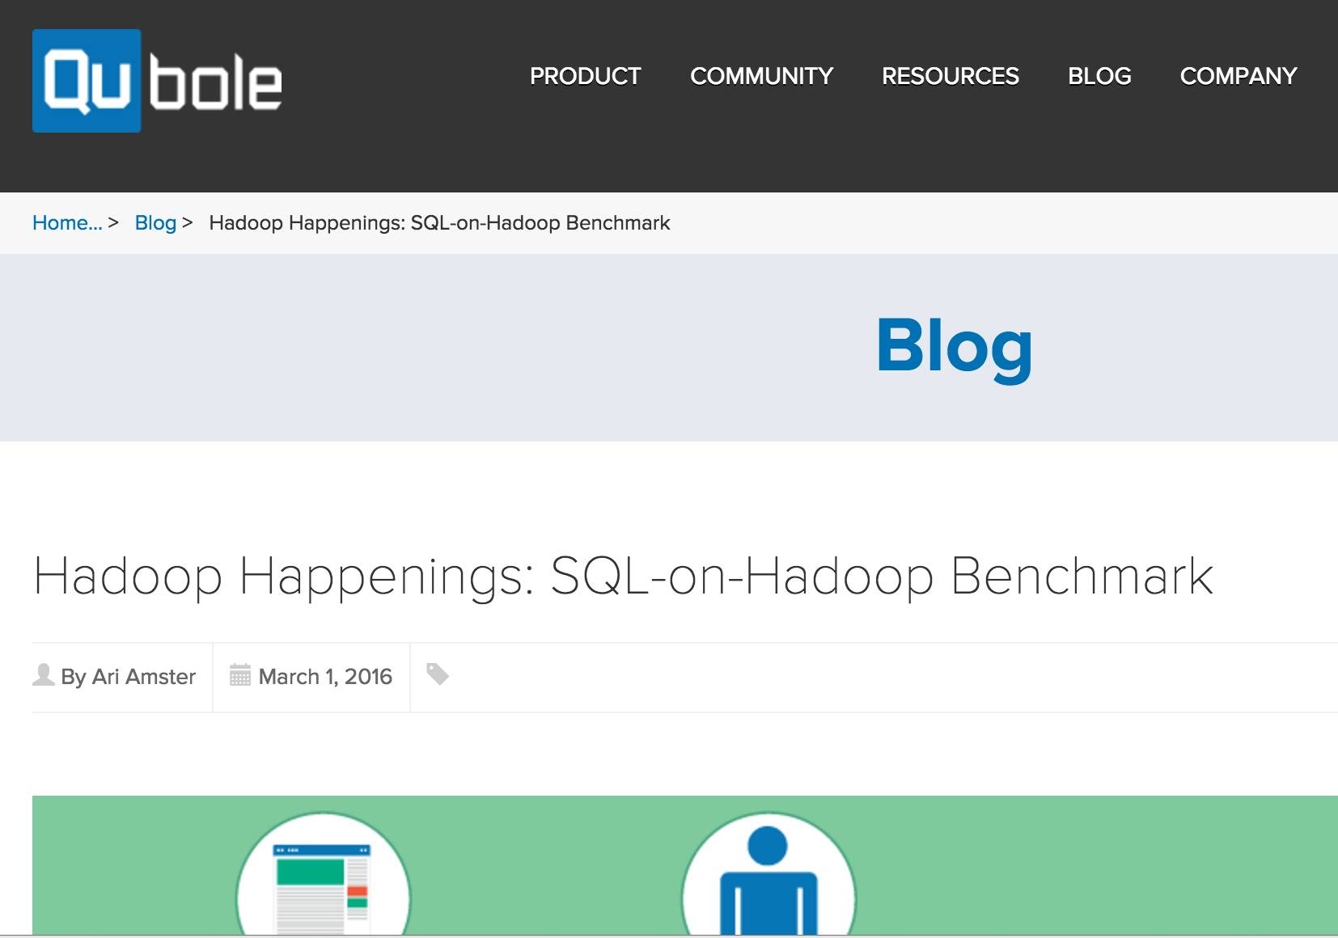Click the blue person illustration circle
Image resolution: width=1338 pixels, height=938 pixels.
pyautogui.click(x=769, y=875)
